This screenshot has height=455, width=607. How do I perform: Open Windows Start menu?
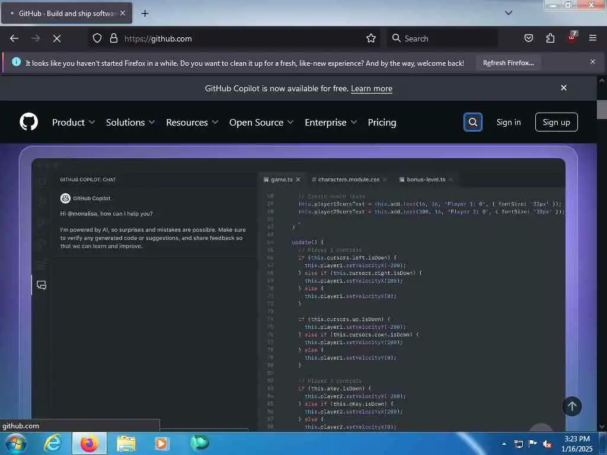(16, 443)
